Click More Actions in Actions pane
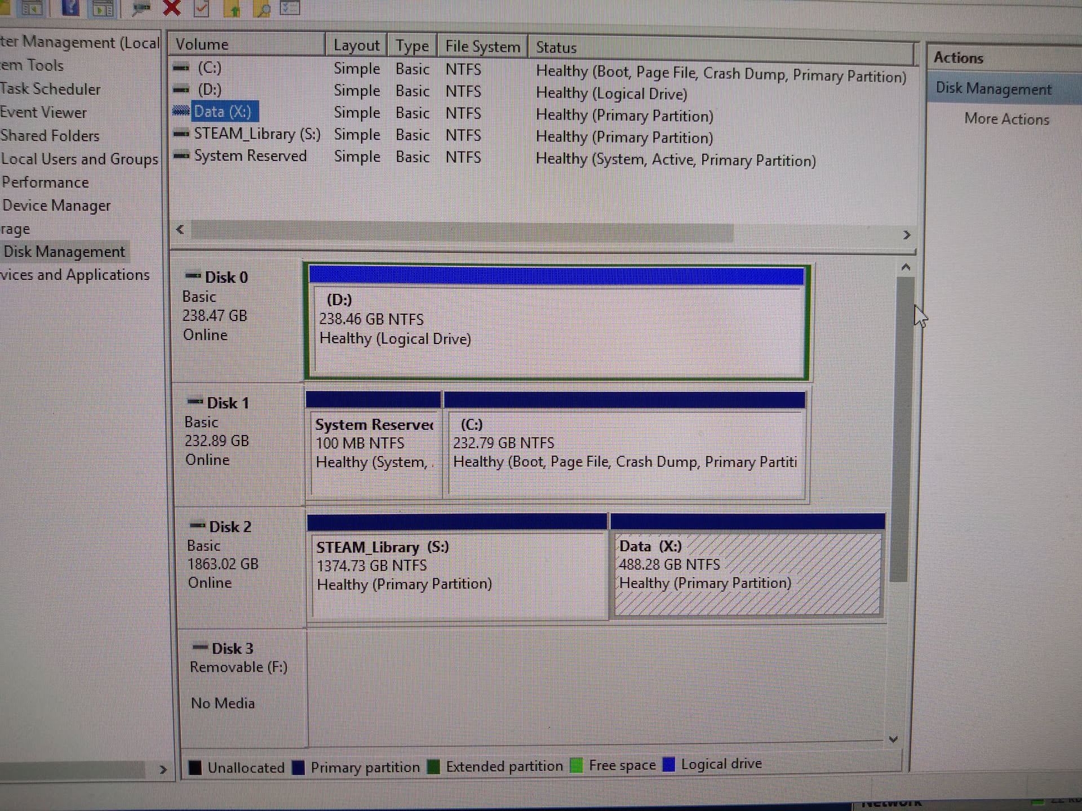Screen dimensions: 1082x811 [1006, 119]
